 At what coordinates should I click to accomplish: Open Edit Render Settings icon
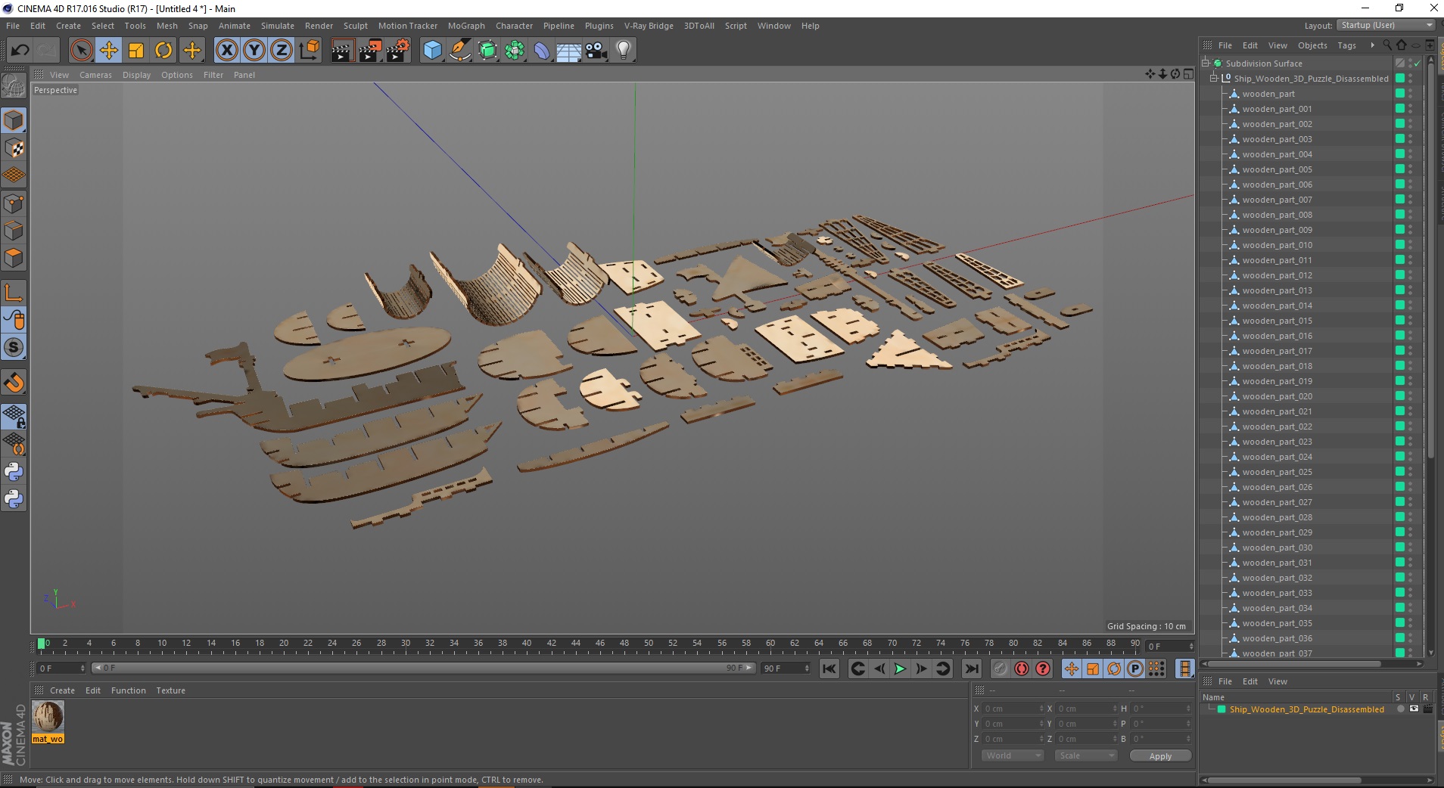(397, 51)
